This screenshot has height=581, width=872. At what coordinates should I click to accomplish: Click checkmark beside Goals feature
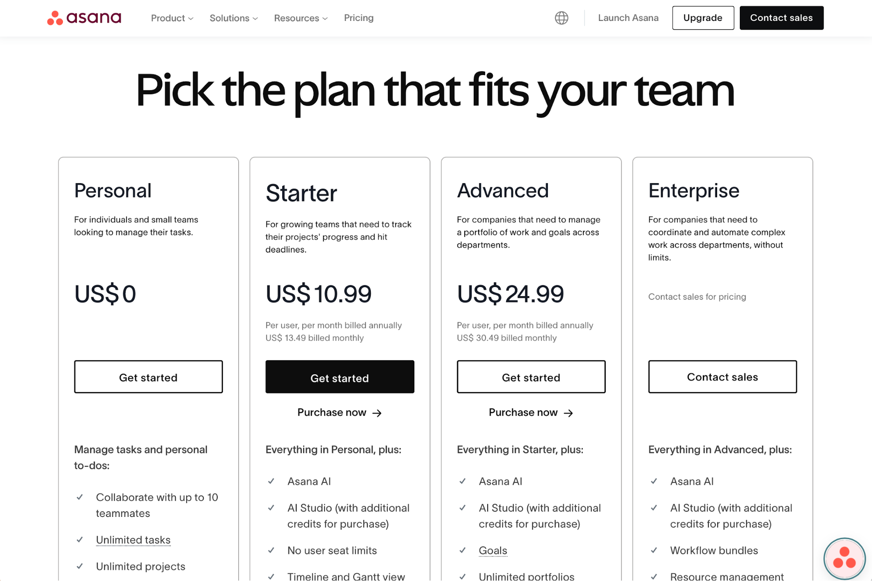pos(462,550)
